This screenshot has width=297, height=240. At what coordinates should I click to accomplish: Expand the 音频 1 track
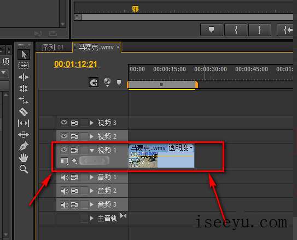(x=92, y=178)
